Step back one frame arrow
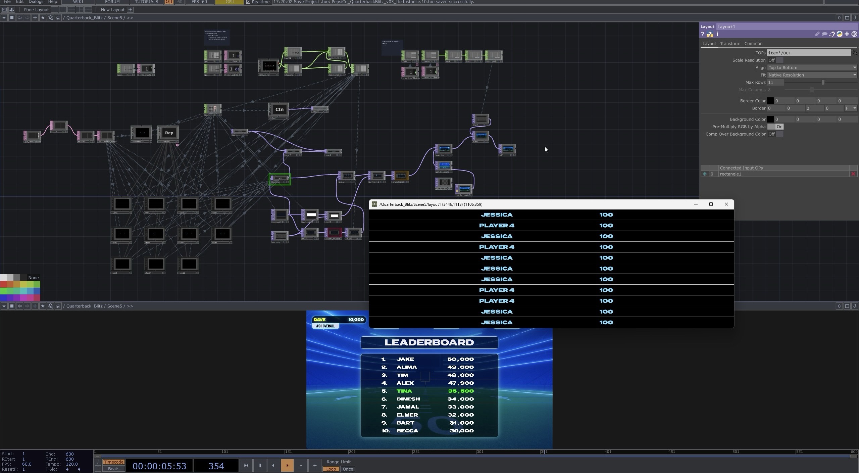The image size is (859, 473). click(273, 465)
